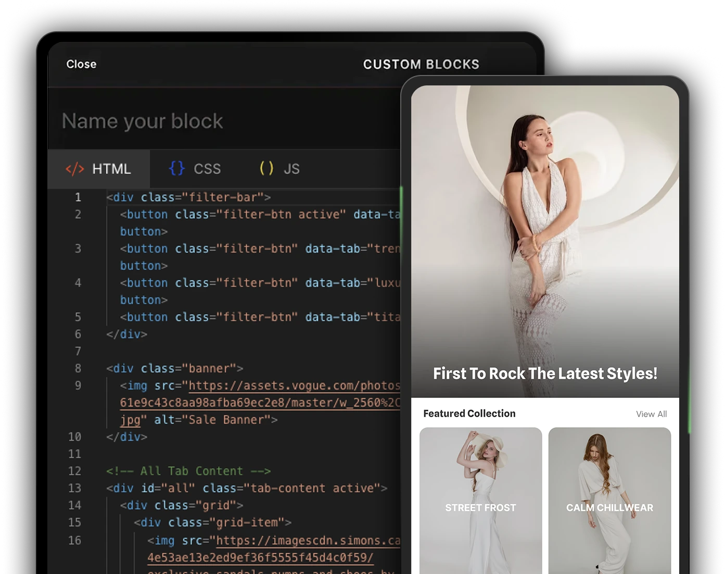
Task: Click the CUSTOM BLOCKS title
Action: pos(421,64)
